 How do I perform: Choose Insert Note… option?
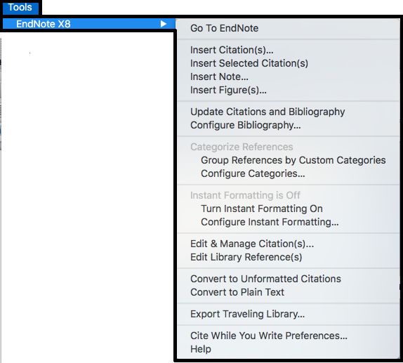click(288, 77)
